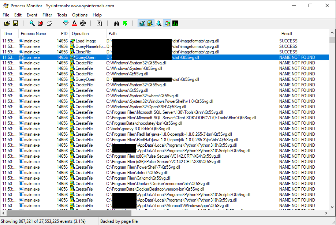Click the Open file toolbar icon
The width and height of the screenshot is (336, 225).
[7, 23]
